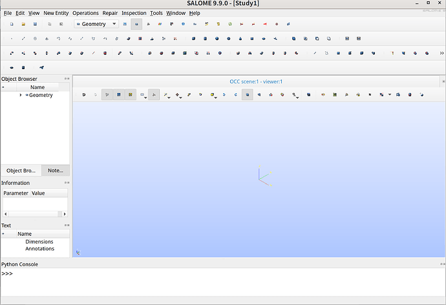Image resolution: width=446 pixels, height=305 pixels.
Task: Click Information panel scrollbar left arrow
Action: coord(6,214)
